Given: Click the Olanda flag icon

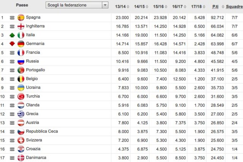Looking at the screenshot, I should pyautogui.click(x=21, y=105).
